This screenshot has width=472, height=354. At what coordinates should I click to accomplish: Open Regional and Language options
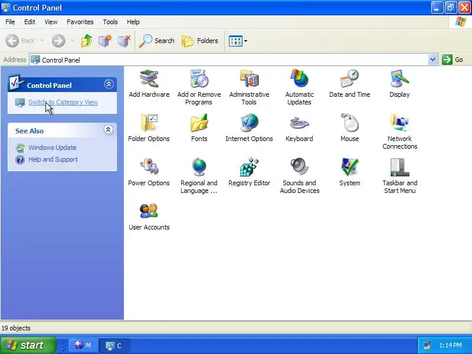pyautogui.click(x=199, y=176)
